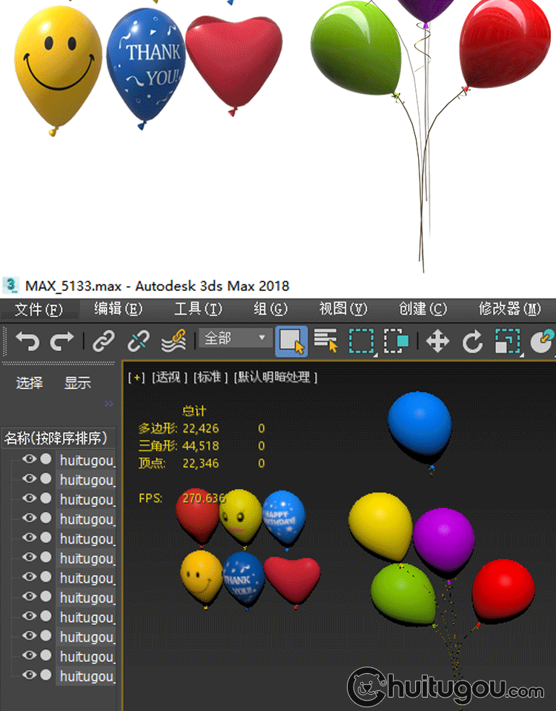This screenshot has width=556, height=711.
Task: Select the topmost huitugou_ object name
Action: click(x=87, y=460)
